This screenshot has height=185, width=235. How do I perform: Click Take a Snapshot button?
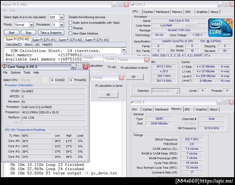(51, 32)
